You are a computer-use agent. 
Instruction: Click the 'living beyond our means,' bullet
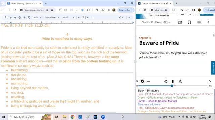[30, 88]
